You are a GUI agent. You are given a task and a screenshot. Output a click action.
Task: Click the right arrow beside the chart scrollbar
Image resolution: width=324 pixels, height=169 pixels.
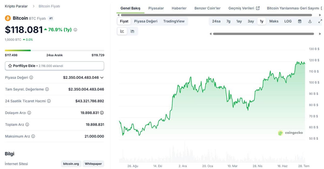(x=321, y=34)
